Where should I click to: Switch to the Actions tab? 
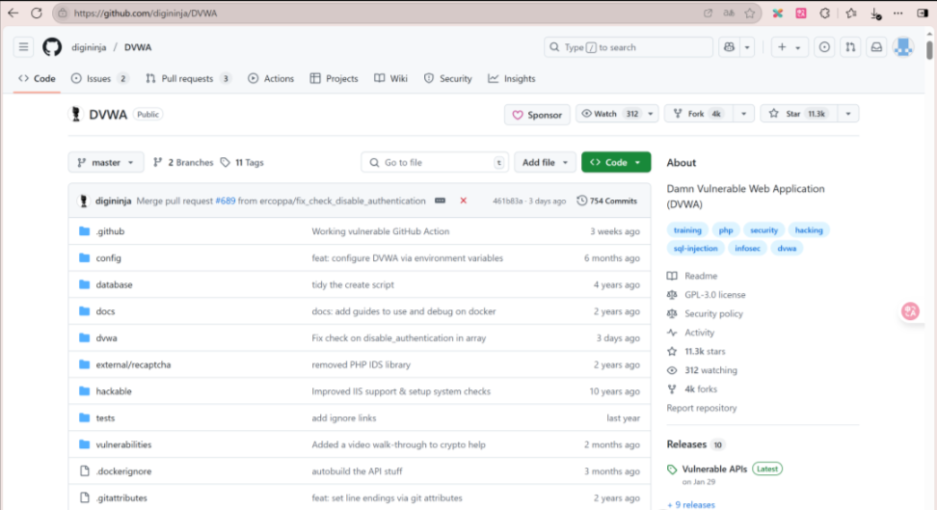271,79
